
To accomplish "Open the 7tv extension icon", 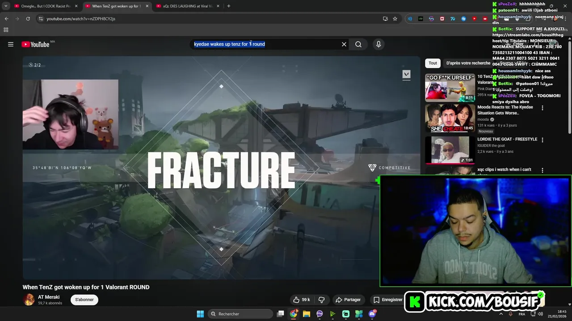I will (453, 19).
